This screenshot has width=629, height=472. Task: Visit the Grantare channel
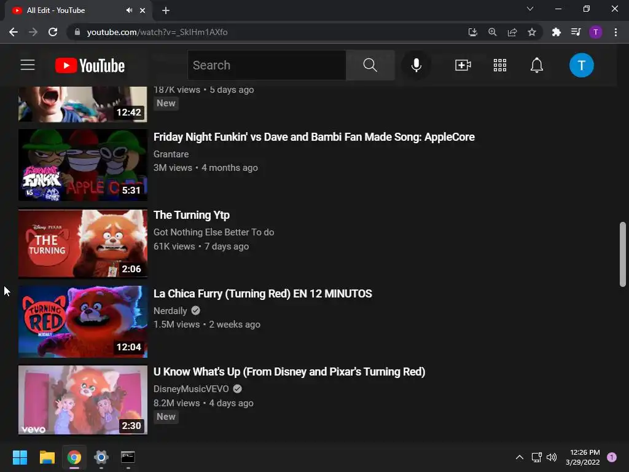coord(171,154)
